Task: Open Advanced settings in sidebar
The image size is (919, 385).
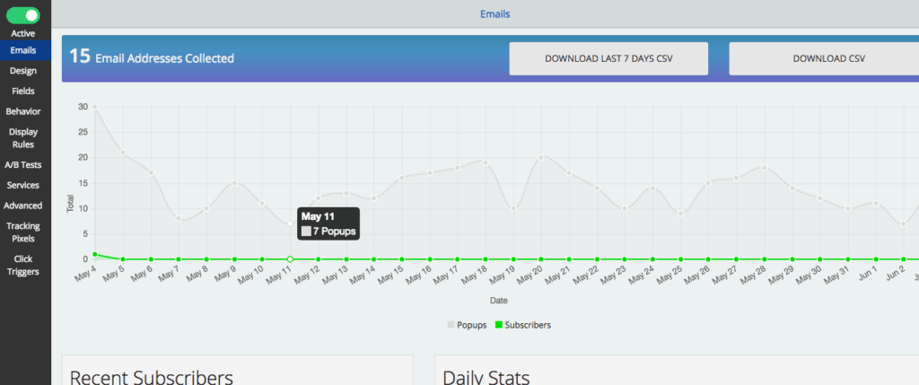Action: point(22,206)
